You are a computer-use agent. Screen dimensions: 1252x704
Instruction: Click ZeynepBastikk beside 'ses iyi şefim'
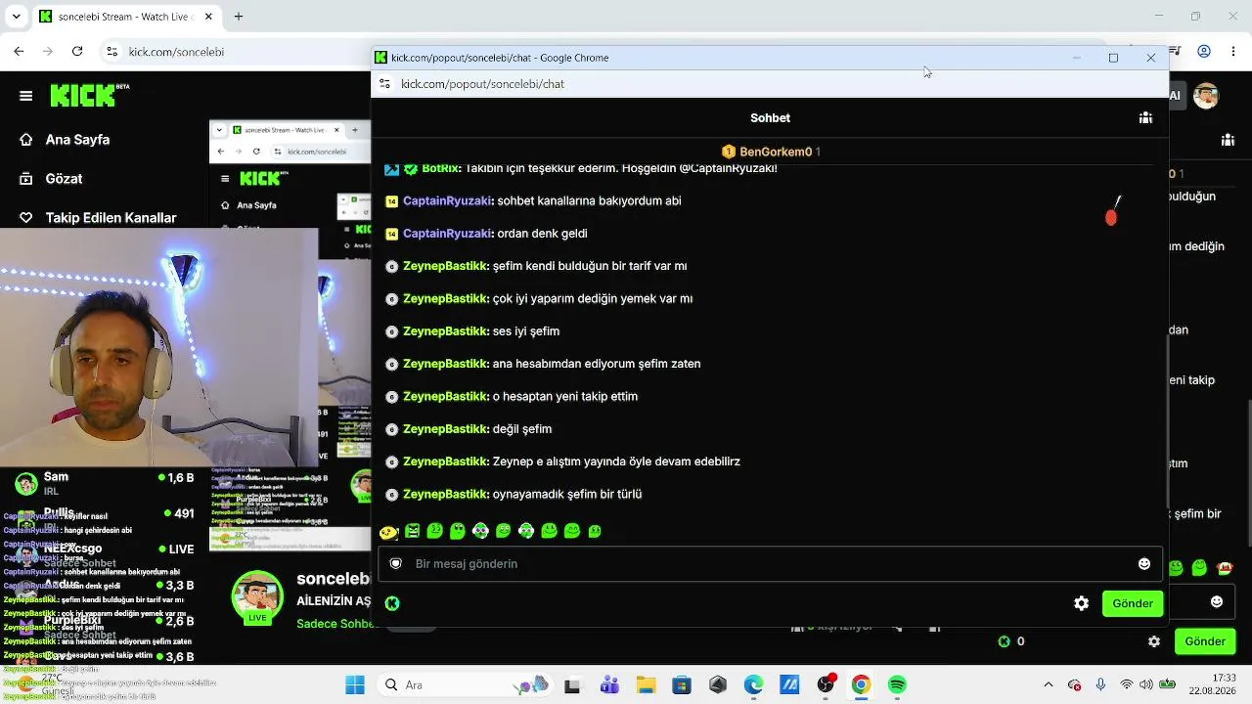(x=445, y=331)
